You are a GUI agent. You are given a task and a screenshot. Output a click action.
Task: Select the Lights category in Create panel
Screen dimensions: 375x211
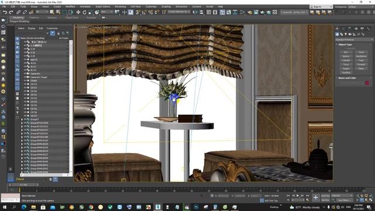(x=346, y=35)
